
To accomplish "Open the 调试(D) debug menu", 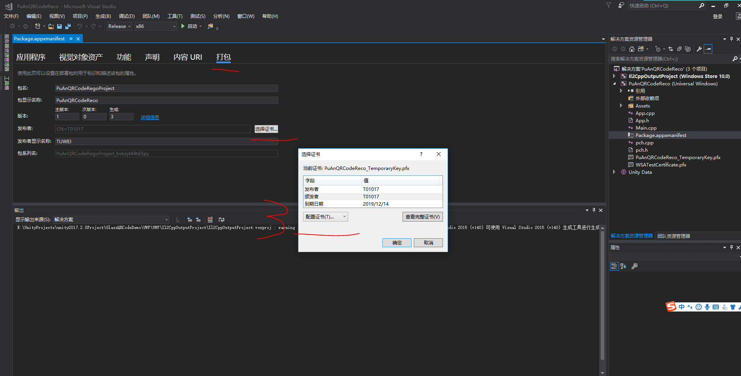I will (x=127, y=16).
